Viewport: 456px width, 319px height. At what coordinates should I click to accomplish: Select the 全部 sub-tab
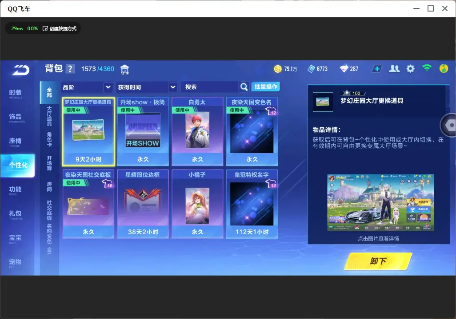49,93
